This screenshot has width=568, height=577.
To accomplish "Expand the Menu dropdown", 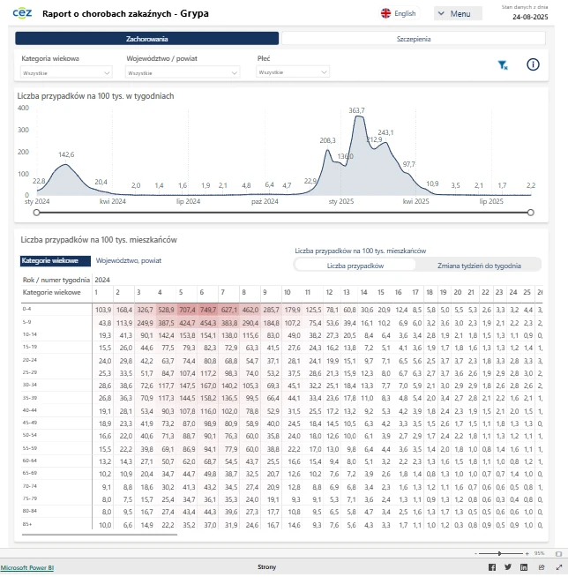I will tap(458, 14).
